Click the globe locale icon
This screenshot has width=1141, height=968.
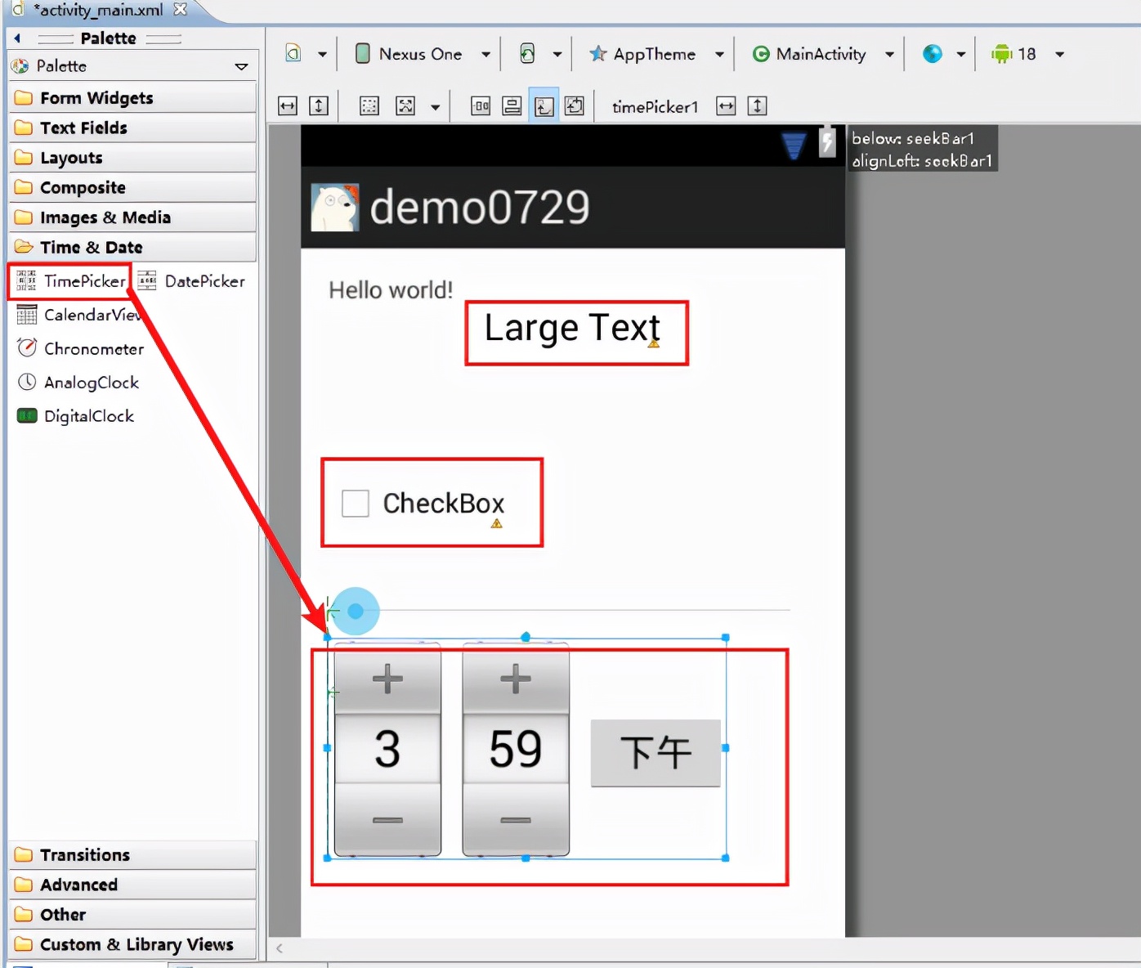click(x=933, y=54)
